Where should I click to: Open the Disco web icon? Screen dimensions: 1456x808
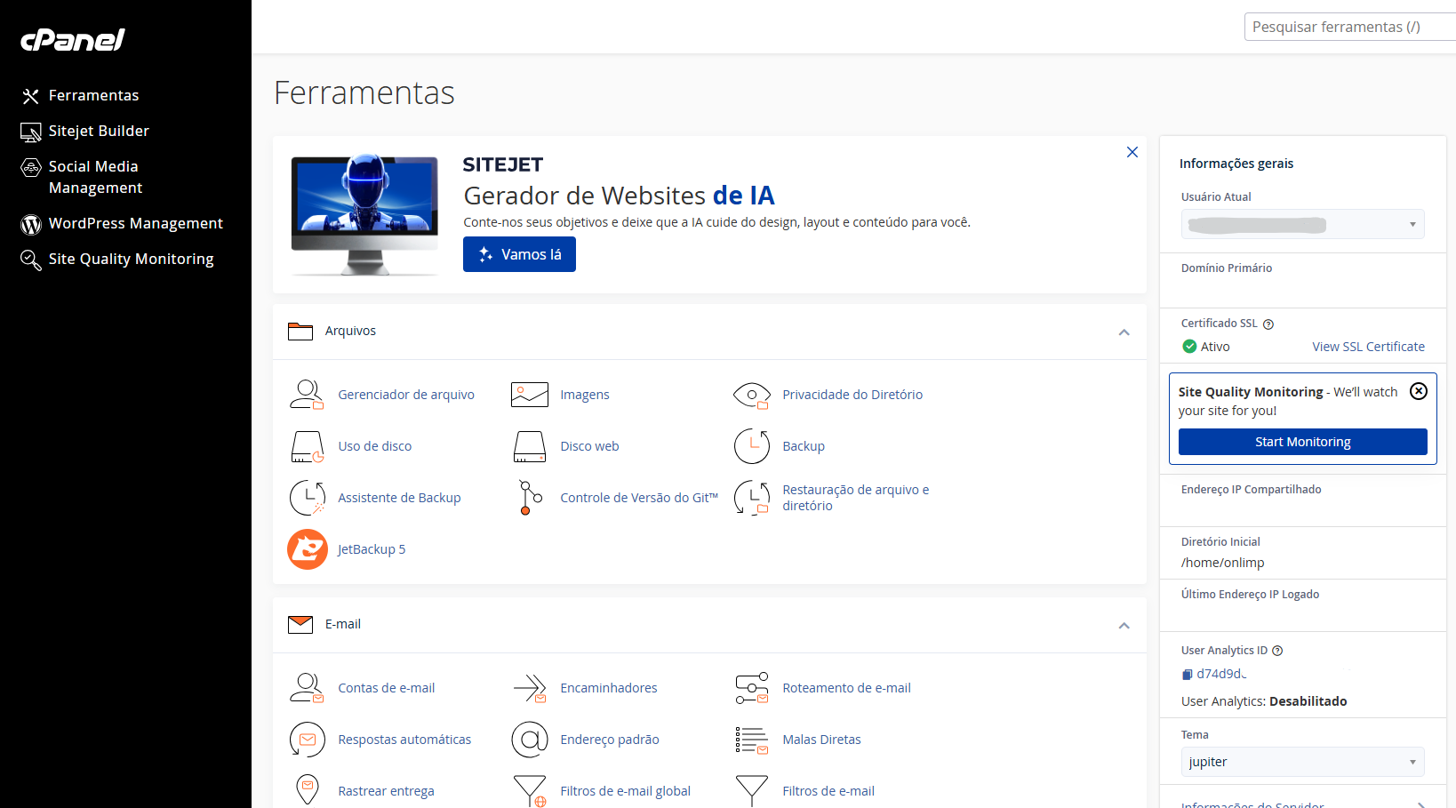[529, 446]
